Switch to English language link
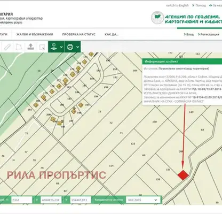The image size is (222, 214). [177, 5]
